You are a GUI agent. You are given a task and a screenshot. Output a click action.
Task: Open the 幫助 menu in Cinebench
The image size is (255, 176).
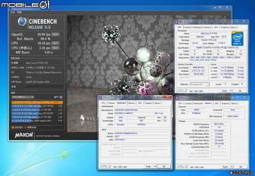(20, 12)
